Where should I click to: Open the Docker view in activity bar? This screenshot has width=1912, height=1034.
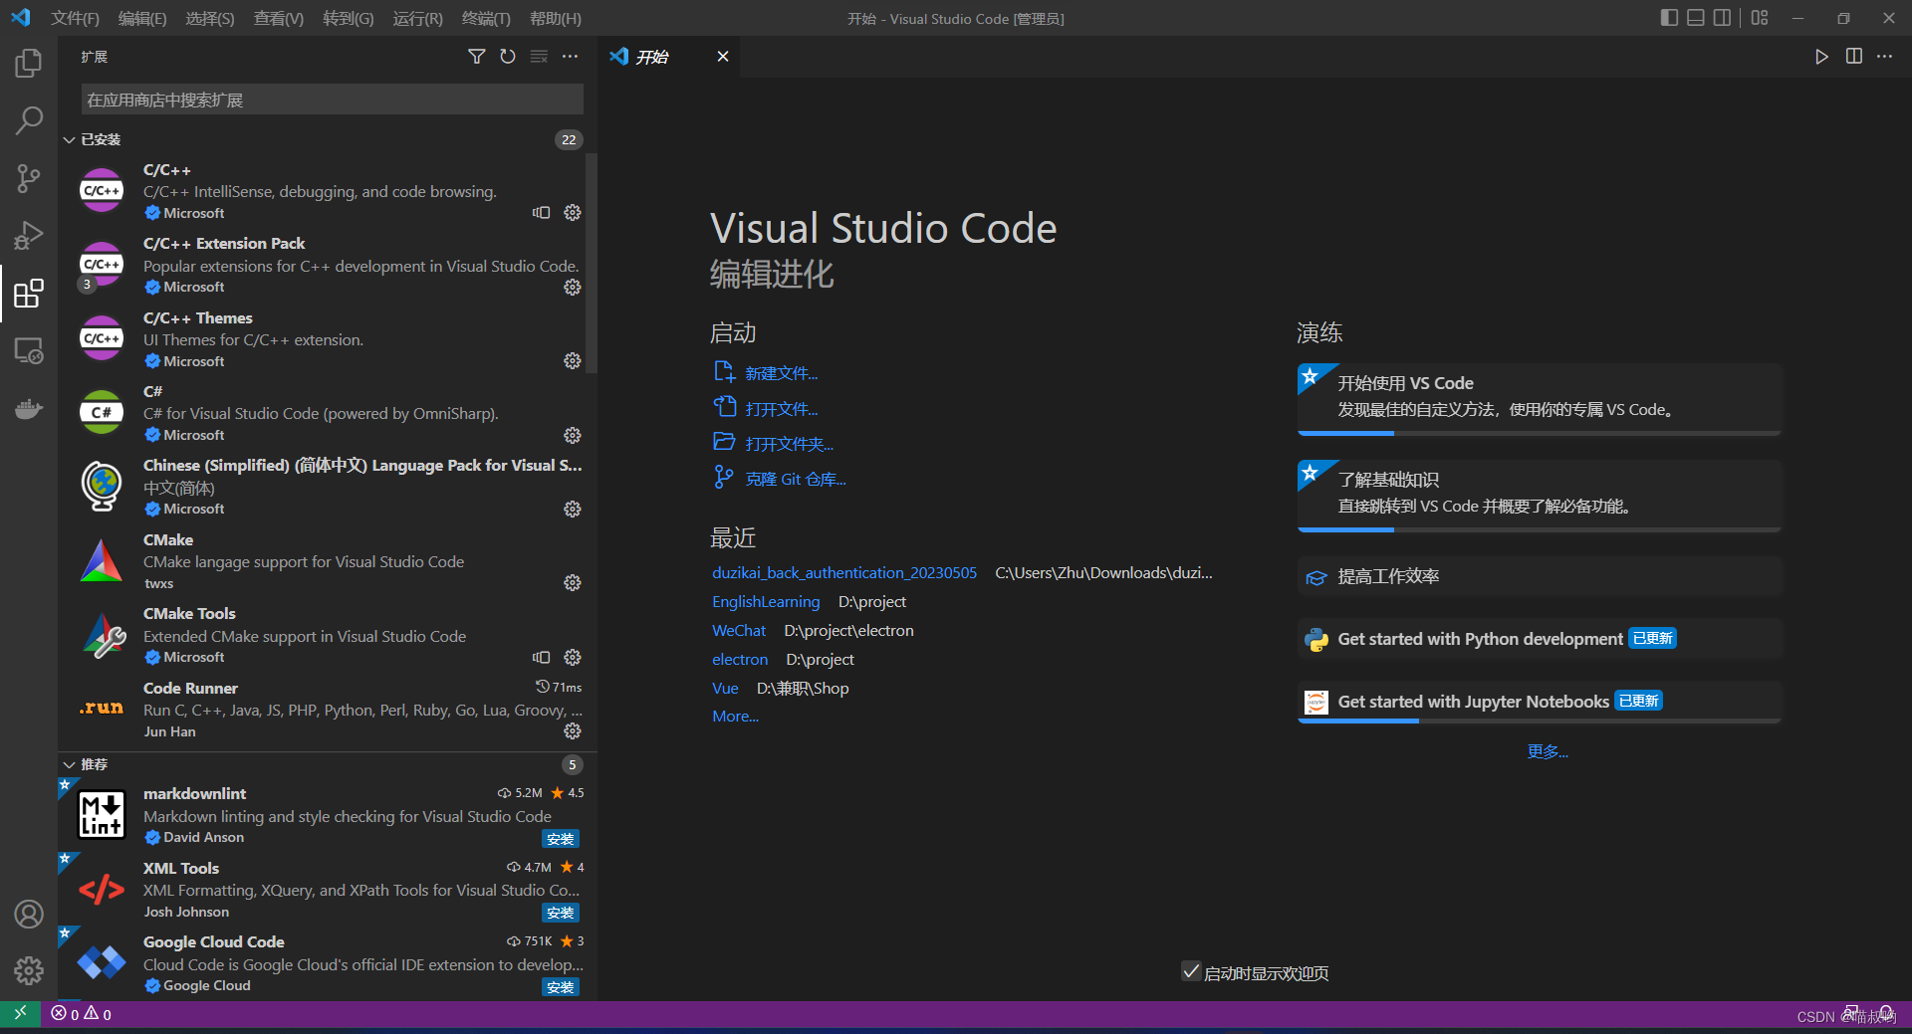(x=29, y=409)
